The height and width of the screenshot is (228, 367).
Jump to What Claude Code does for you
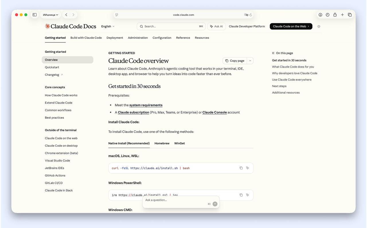(293, 67)
